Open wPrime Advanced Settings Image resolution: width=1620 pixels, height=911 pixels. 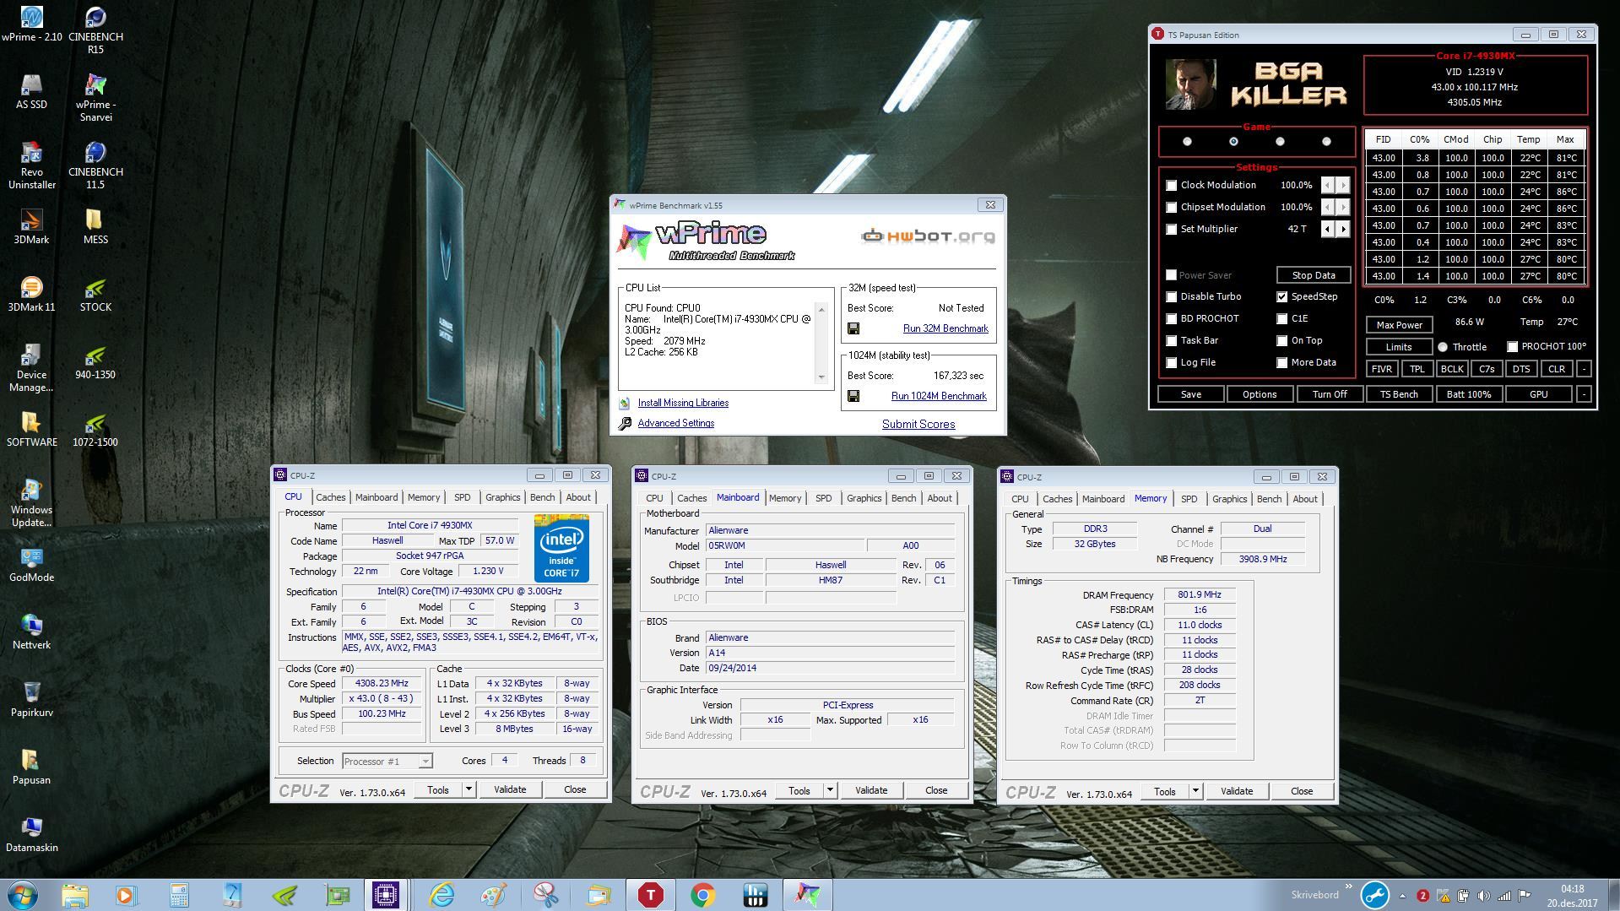675,423
